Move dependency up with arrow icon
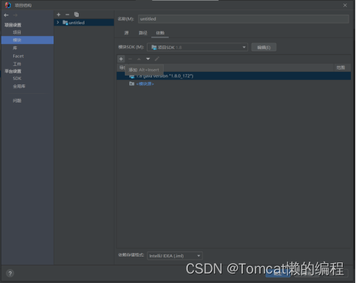The image size is (356, 283). (139, 59)
